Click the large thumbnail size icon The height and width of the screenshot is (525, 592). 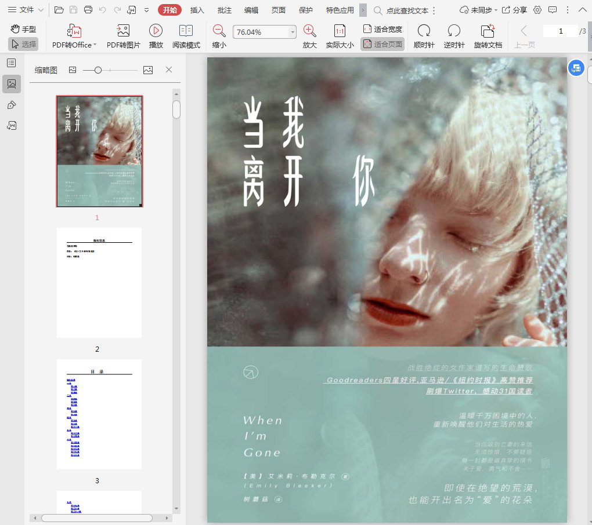coord(148,70)
